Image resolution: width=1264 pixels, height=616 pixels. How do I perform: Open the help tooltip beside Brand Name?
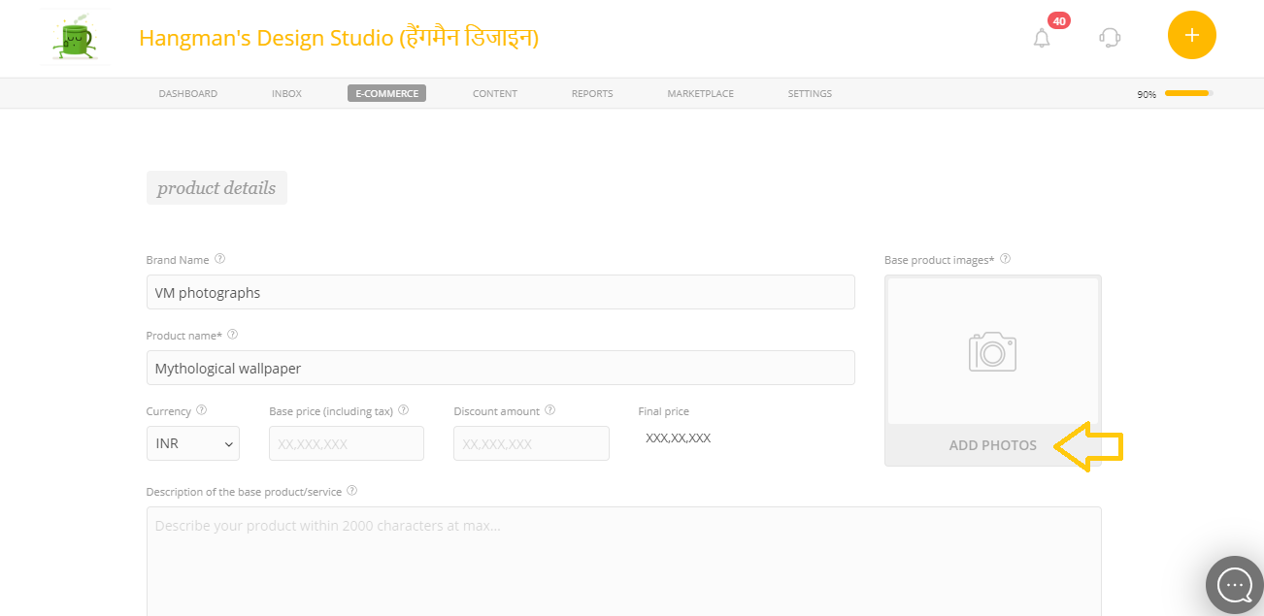219,258
